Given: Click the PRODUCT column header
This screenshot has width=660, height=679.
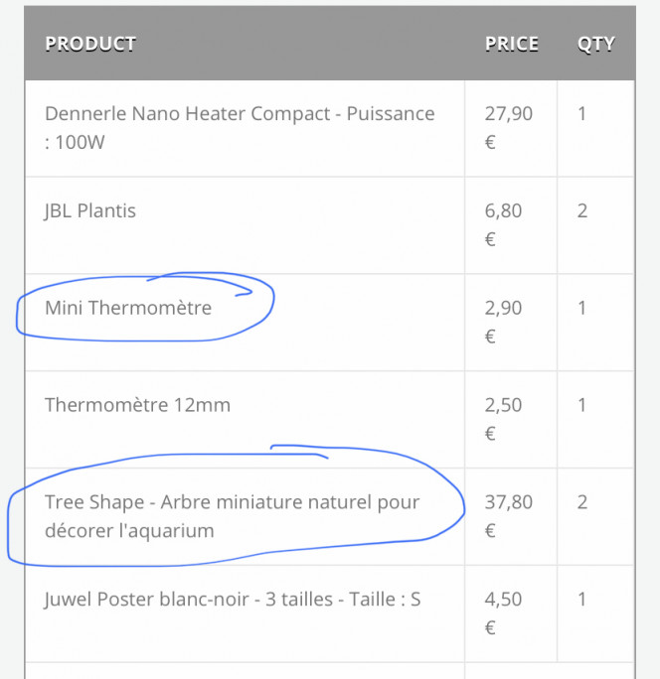Looking at the screenshot, I should click(x=90, y=44).
